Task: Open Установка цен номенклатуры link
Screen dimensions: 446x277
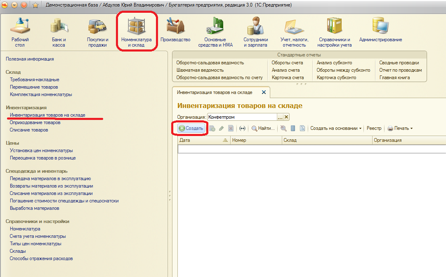Action: pos(41,150)
